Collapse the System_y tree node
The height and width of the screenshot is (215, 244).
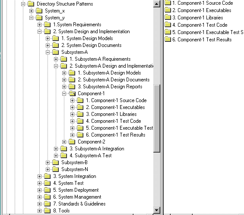[31, 18]
